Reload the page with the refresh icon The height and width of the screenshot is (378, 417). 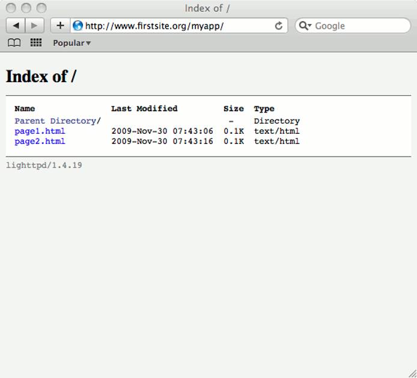pyautogui.click(x=279, y=26)
